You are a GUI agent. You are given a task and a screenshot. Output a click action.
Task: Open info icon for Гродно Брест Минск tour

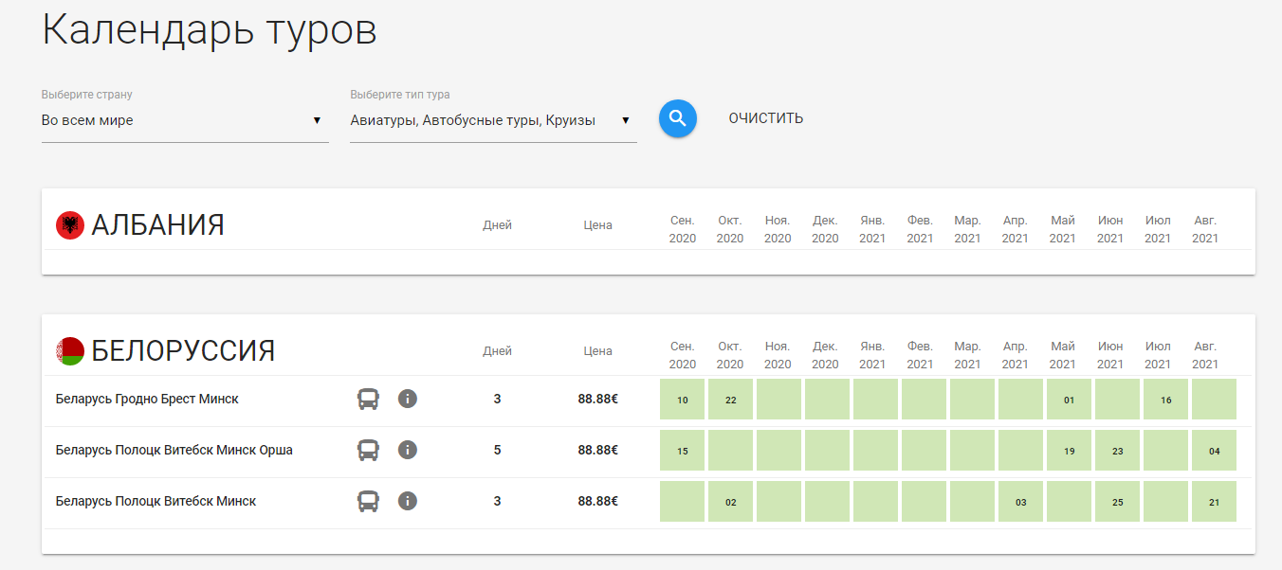[x=408, y=400]
